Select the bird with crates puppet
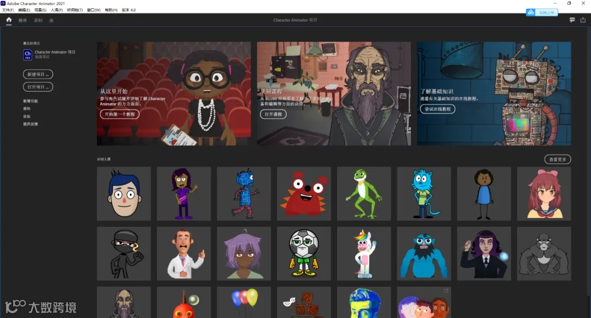Screen dimensions: 591x318 (304, 302)
